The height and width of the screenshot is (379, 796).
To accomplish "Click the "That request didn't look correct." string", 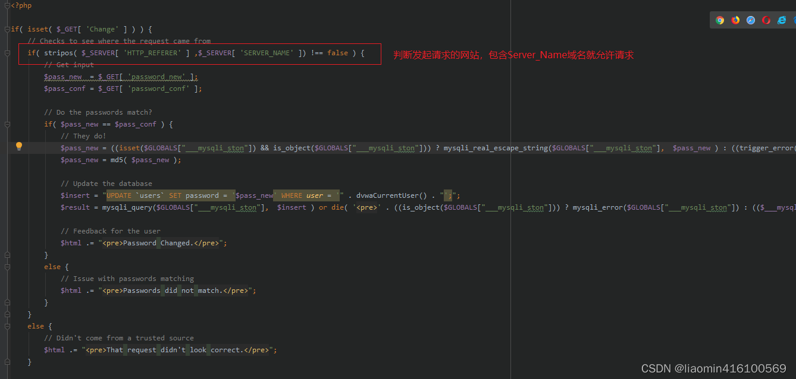I will 176,350.
